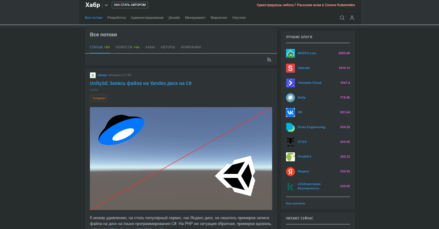Open the Selectel blog link
The height and width of the screenshot is (229, 439).
click(304, 68)
